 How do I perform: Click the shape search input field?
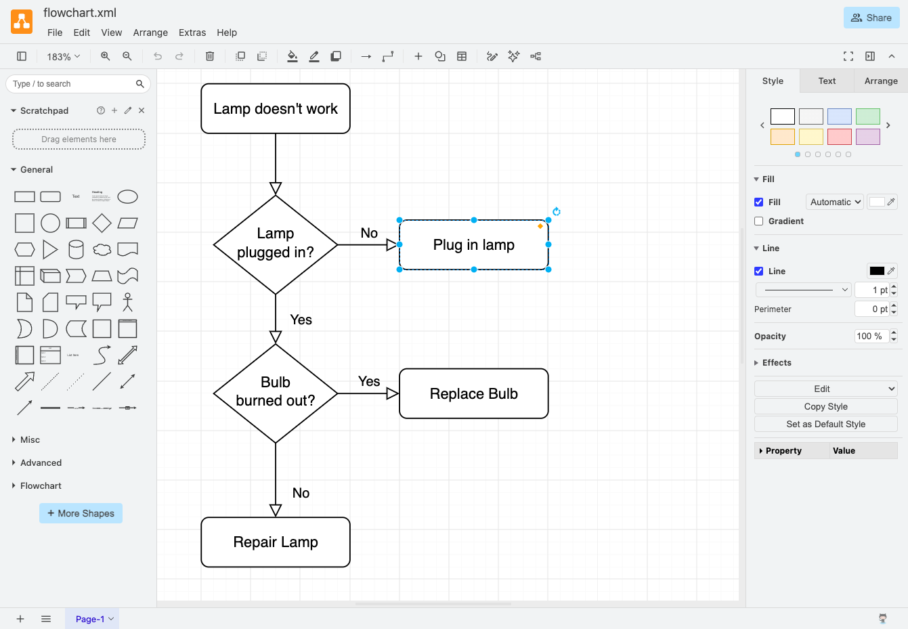click(x=72, y=84)
